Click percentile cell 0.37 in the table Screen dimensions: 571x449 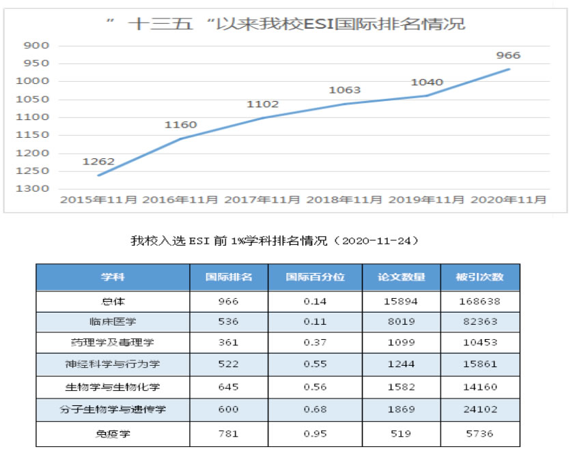pyautogui.click(x=315, y=343)
